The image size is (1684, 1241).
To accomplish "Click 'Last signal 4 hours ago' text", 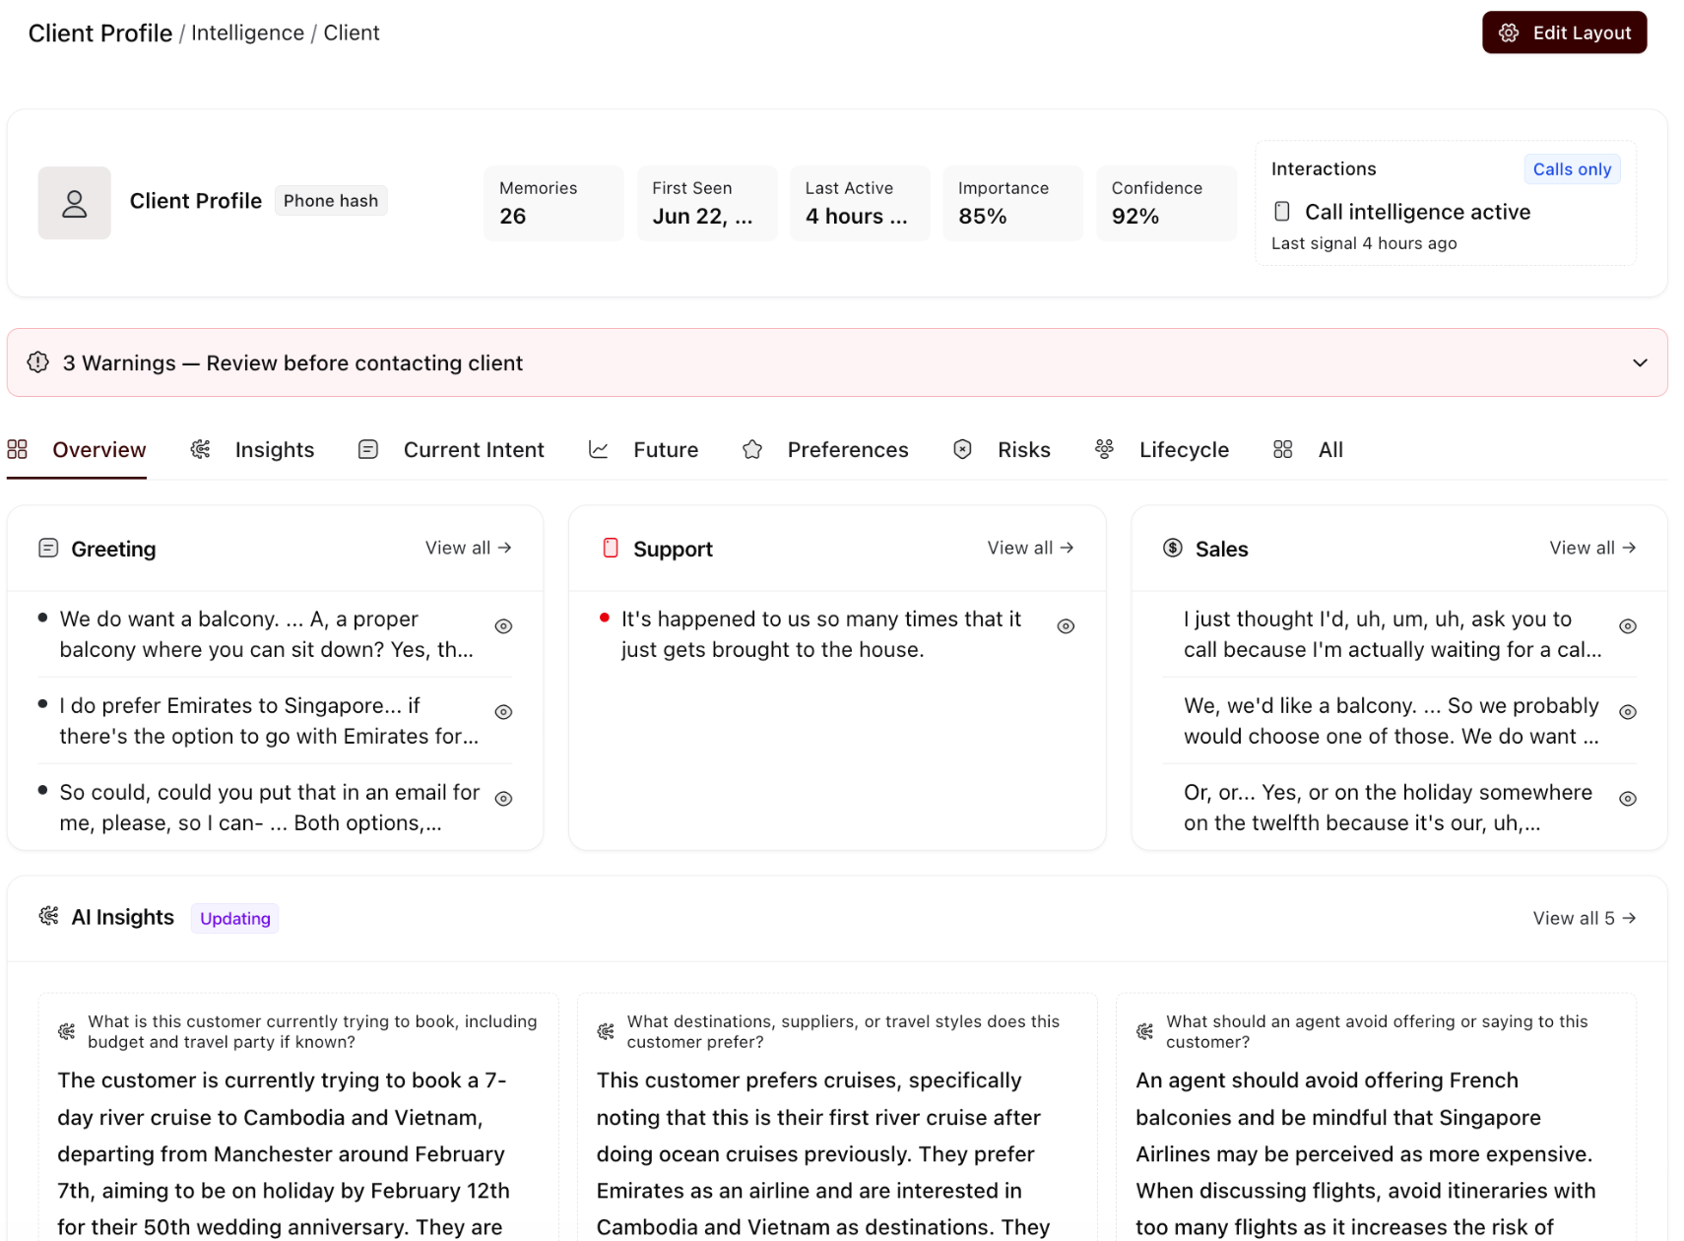I will (1364, 243).
